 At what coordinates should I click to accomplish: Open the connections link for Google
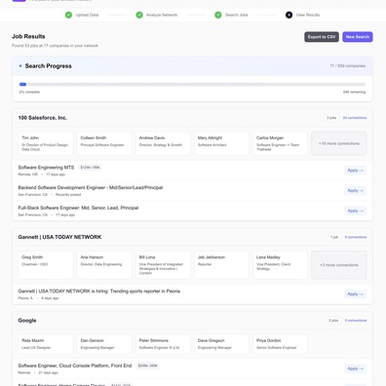point(356,321)
